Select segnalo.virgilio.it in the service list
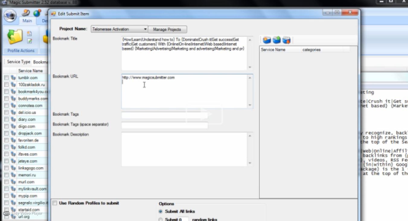 coord(33,203)
